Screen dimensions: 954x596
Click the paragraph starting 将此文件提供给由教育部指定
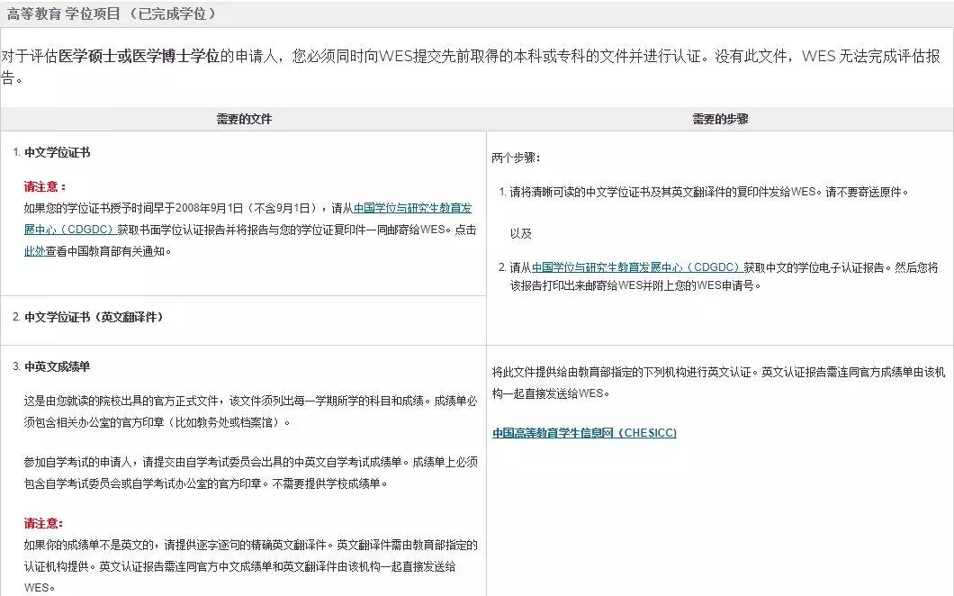tap(718, 383)
